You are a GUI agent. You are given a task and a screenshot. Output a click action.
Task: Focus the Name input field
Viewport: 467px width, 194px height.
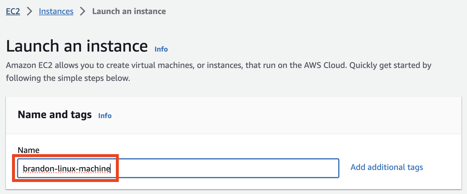click(x=178, y=168)
